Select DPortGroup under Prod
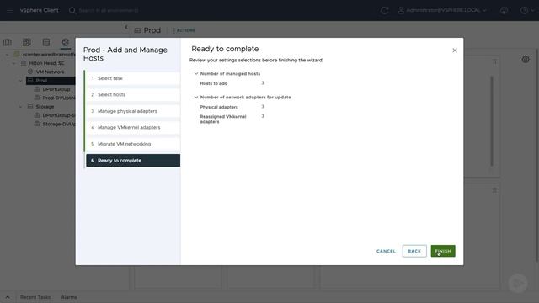Viewport: 539px width, 303px height. click(x=56, y=89)
